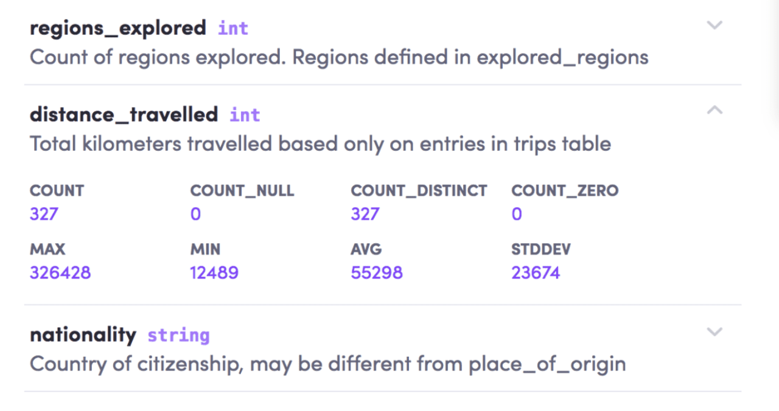Click the MAX value 326428
This screenshot has height=411, width=779.
[x=60, y=272]
